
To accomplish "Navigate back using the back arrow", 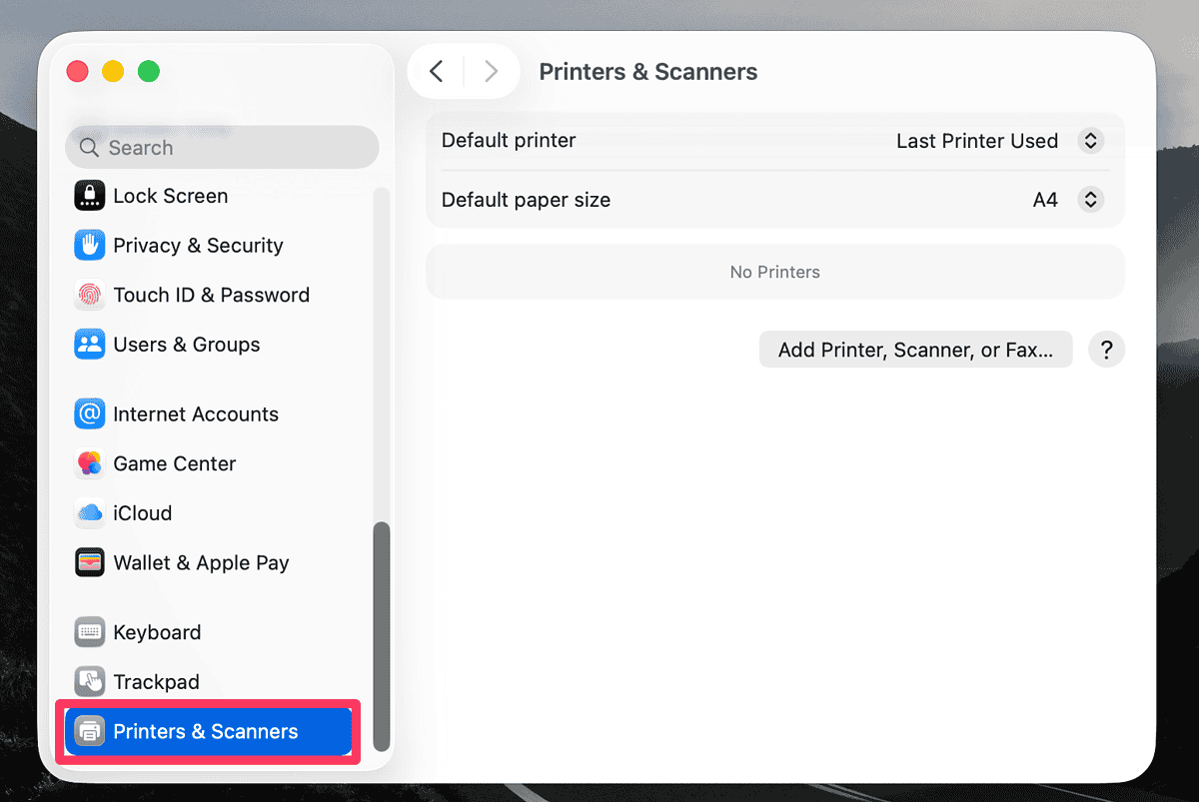I will click(x=437, y=71).
